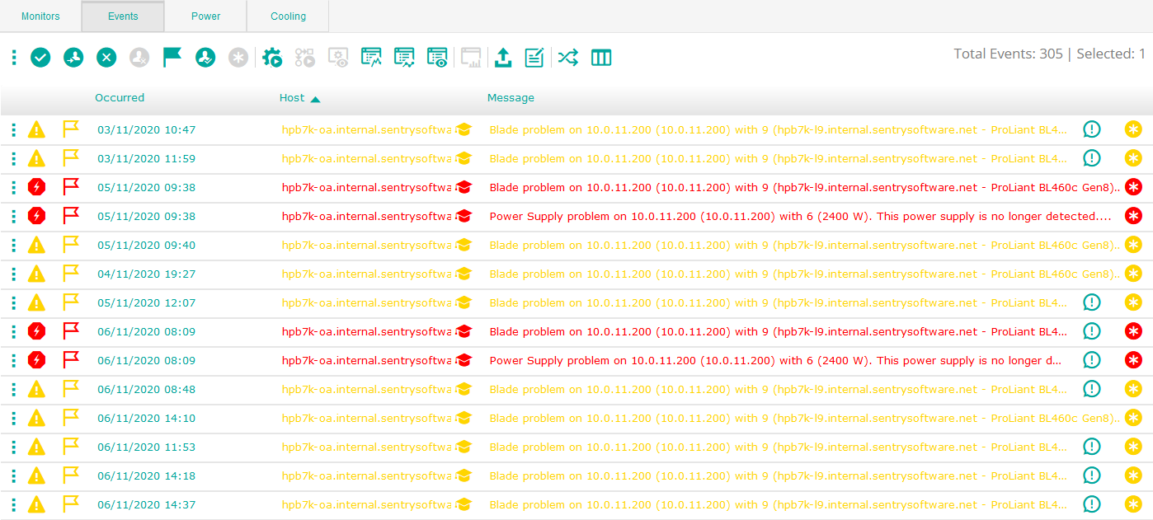Add a note using the edit-note icon
1153x520 pixels.
click(533, 58)
